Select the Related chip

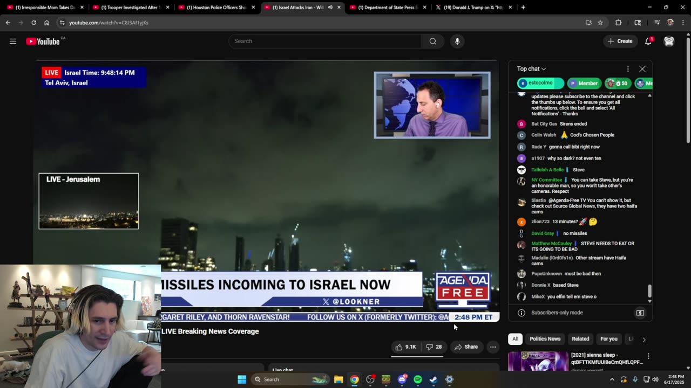coord(580,339)
